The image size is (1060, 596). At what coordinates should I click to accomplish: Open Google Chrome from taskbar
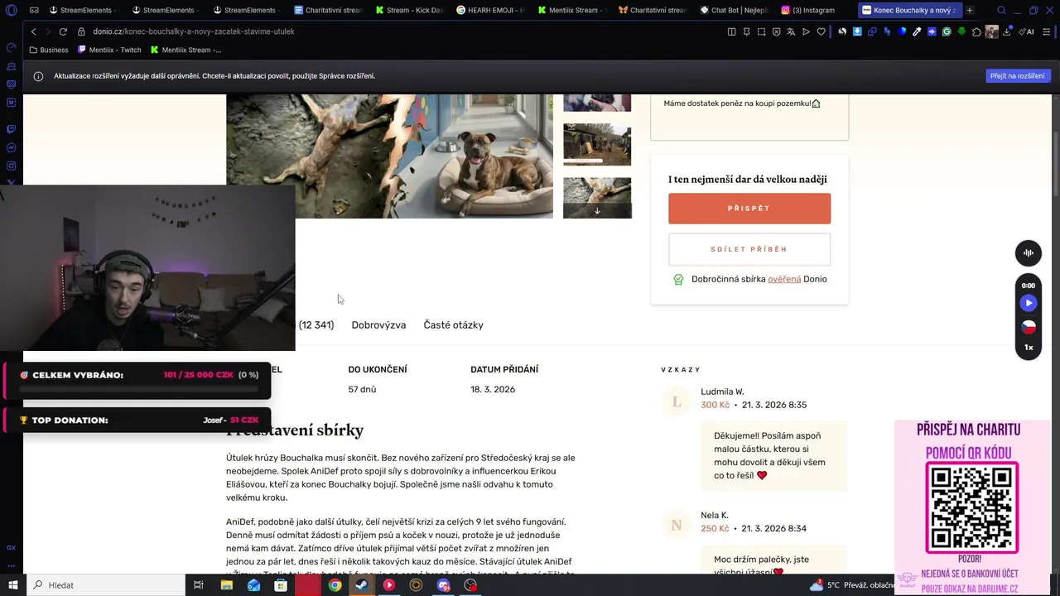(x=335, y=585)
